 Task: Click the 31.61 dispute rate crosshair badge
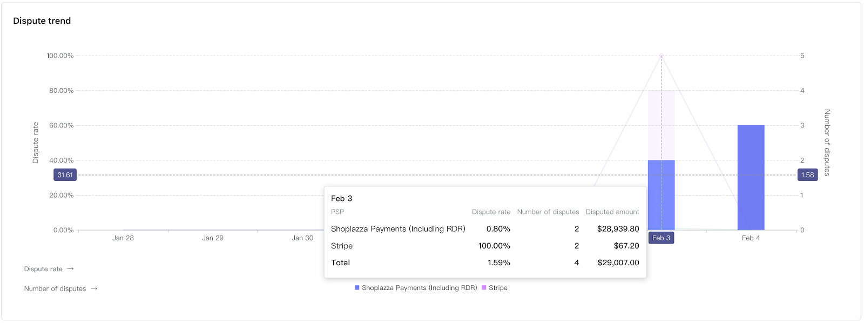point(65,175)
